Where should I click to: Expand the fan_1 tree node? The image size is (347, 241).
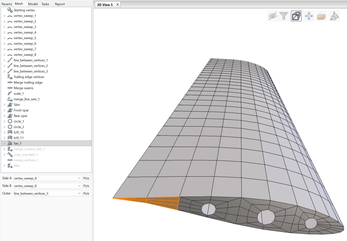point(4,144)
